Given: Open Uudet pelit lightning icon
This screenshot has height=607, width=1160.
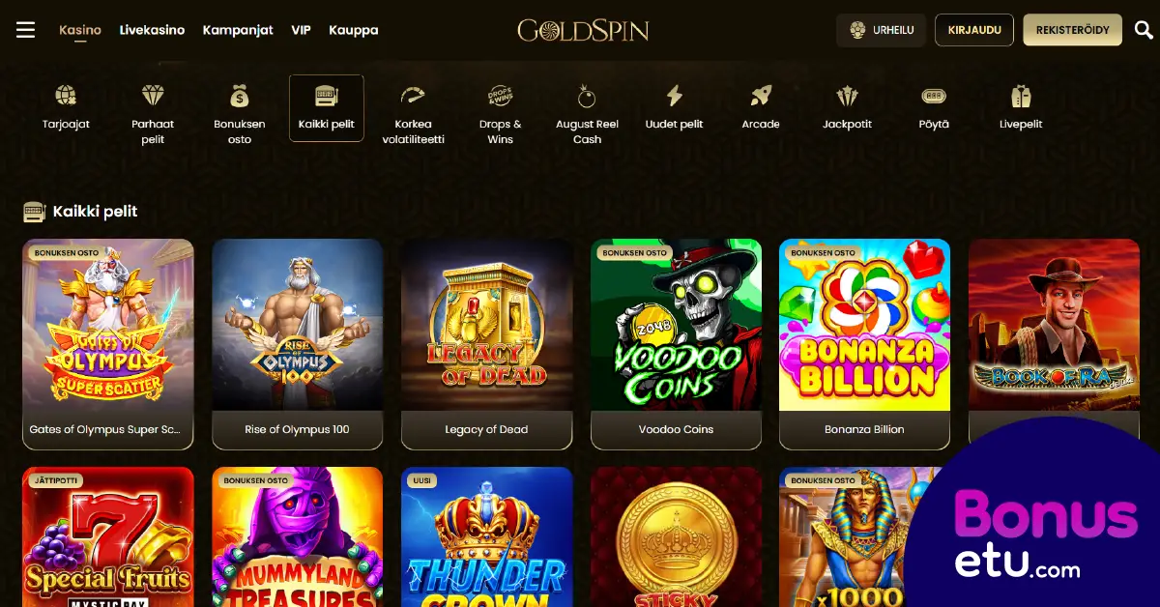Looking at the screenshot, I should point(675,95).
